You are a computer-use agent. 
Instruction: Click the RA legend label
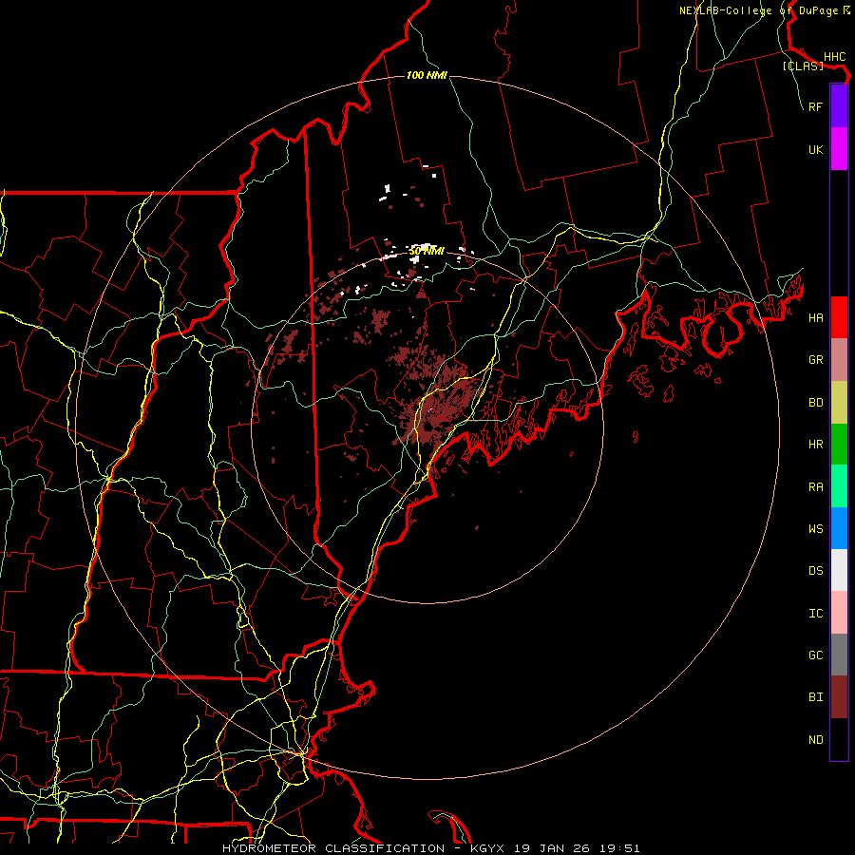coord(815,487)
